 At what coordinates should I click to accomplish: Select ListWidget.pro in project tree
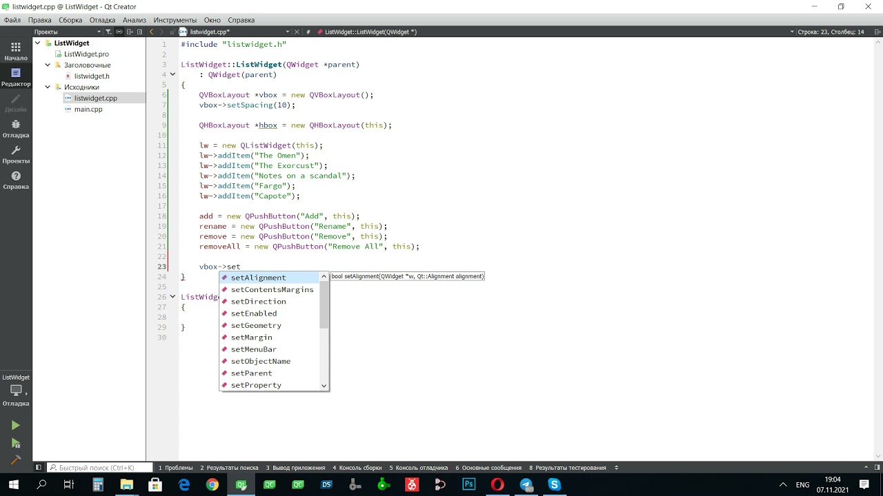click(86, 54)
